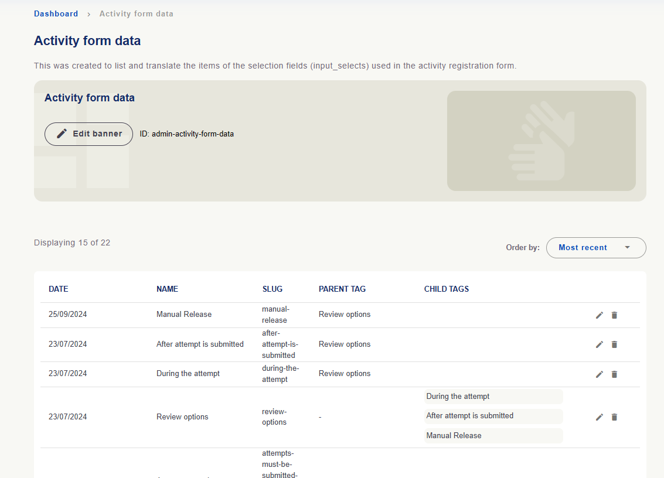
Task: Edit the During the attempt row
Action: 599,374
